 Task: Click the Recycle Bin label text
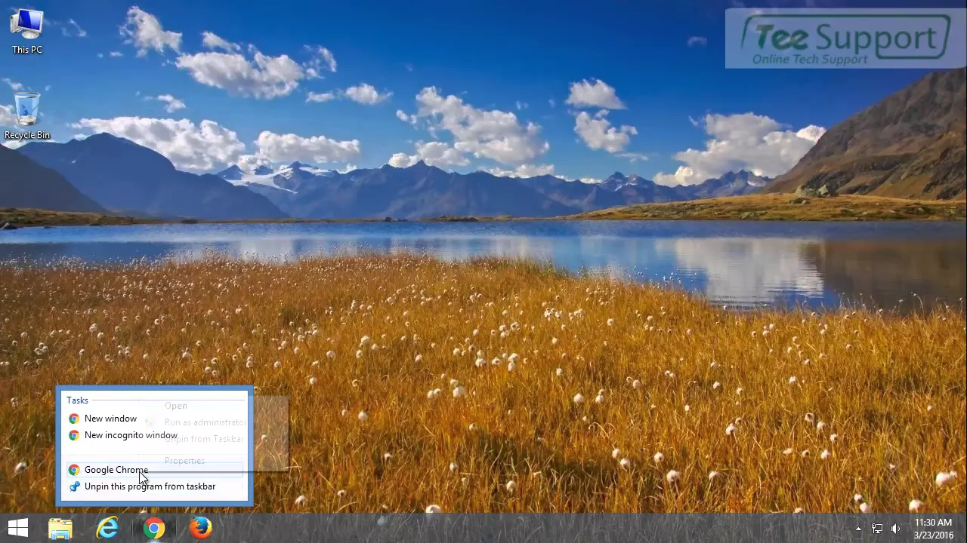[27, 135]
